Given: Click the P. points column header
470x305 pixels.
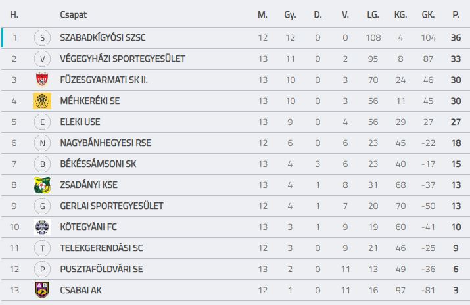Looking at the screenshot, I should [456, 14].
